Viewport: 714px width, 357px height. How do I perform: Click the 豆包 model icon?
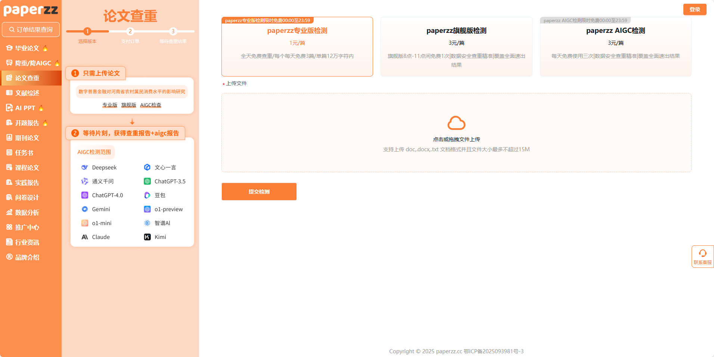[147, 195]
